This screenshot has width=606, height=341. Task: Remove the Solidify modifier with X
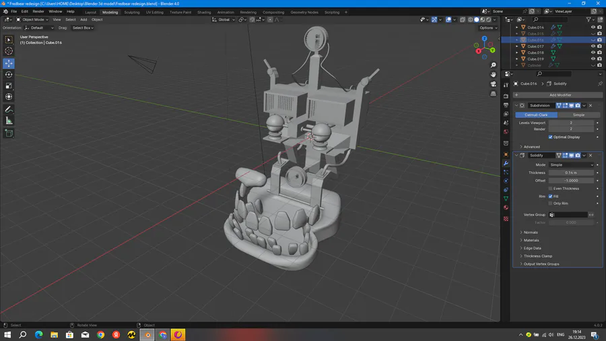(591, 156)
